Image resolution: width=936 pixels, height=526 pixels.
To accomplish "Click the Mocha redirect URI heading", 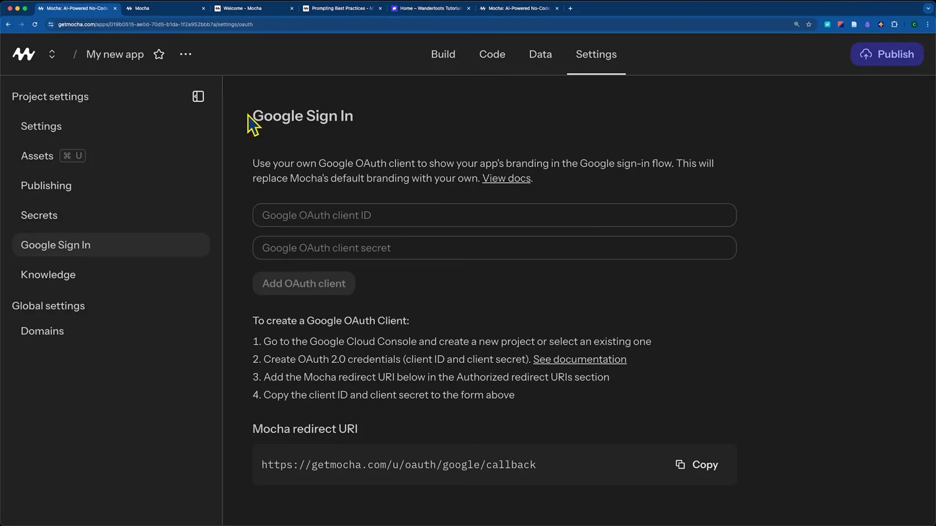I will click(x=305, y=429).
